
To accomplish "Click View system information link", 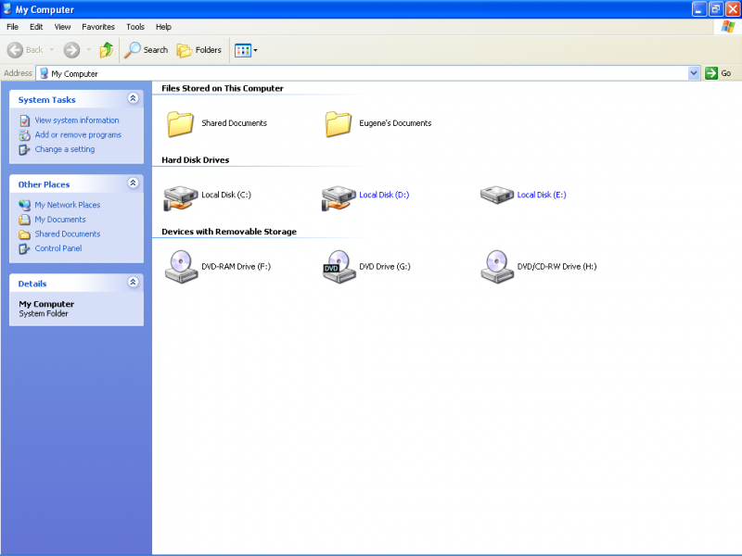I will [77, 120].
